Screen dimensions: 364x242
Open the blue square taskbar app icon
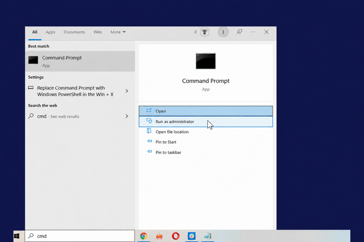pos(192,236)
